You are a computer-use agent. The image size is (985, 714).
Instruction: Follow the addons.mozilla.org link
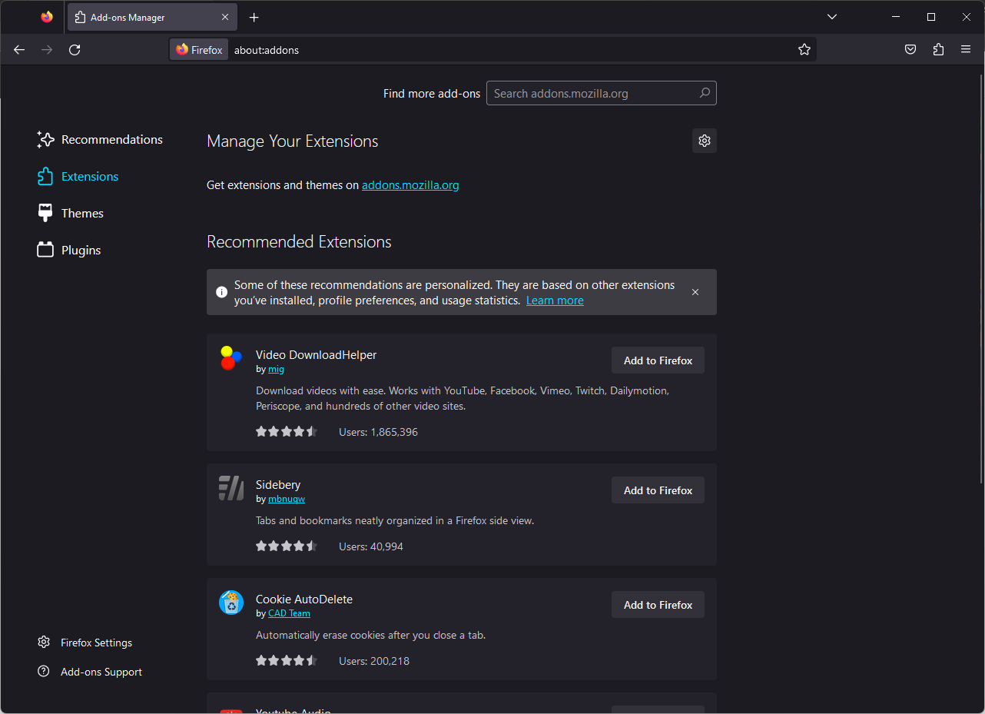[410, 185]
